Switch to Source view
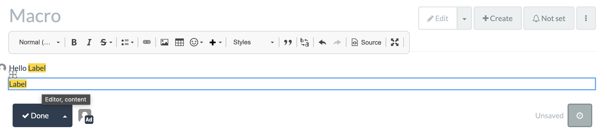Viewport: 607px width, 133px height. [366, 42]
